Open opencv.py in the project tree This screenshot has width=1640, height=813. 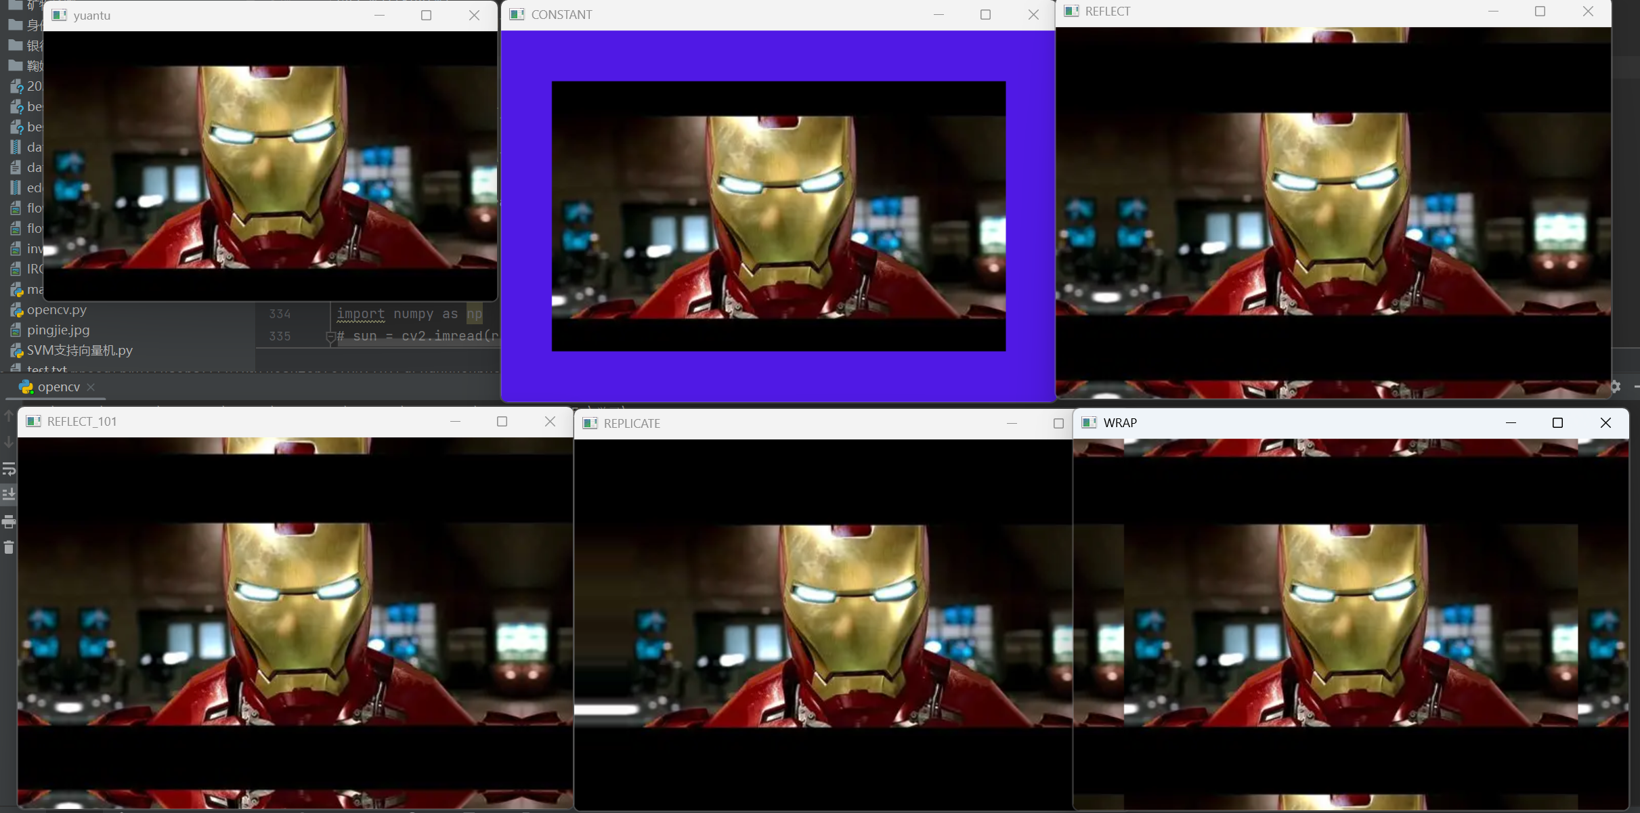point(57,309)
